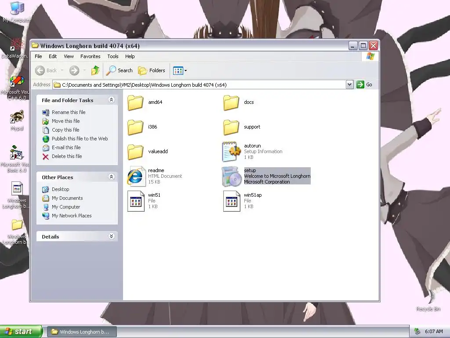Close the Windows Longhorn window
450x338 pixels.
pyautogui.click(x=373, y=46)
